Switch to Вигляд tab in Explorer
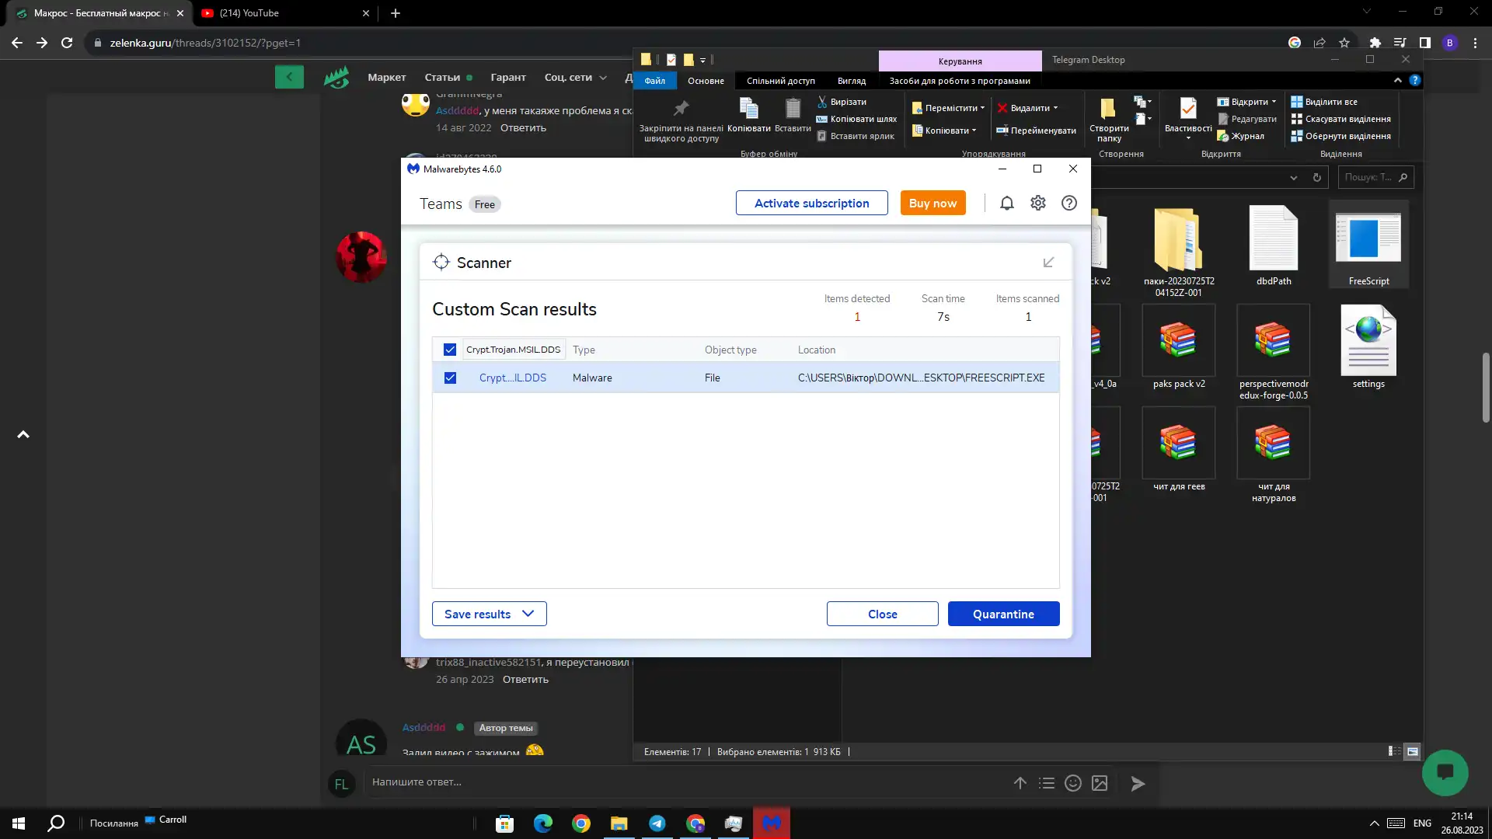This screenshot has width=1492, height=839. [851, 81]
